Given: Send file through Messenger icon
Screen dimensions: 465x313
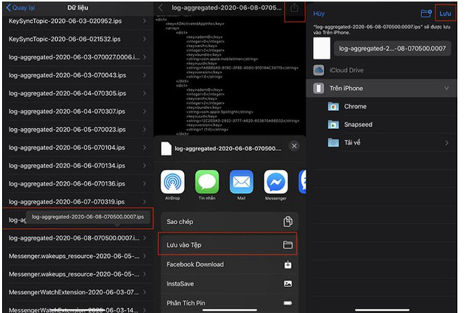Looking at the screenshot, I should point(275,181).
